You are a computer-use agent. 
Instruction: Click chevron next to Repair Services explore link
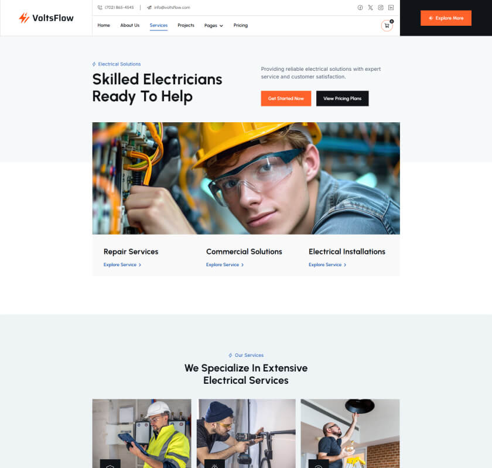pyautogui.click(x=140, y=265)
